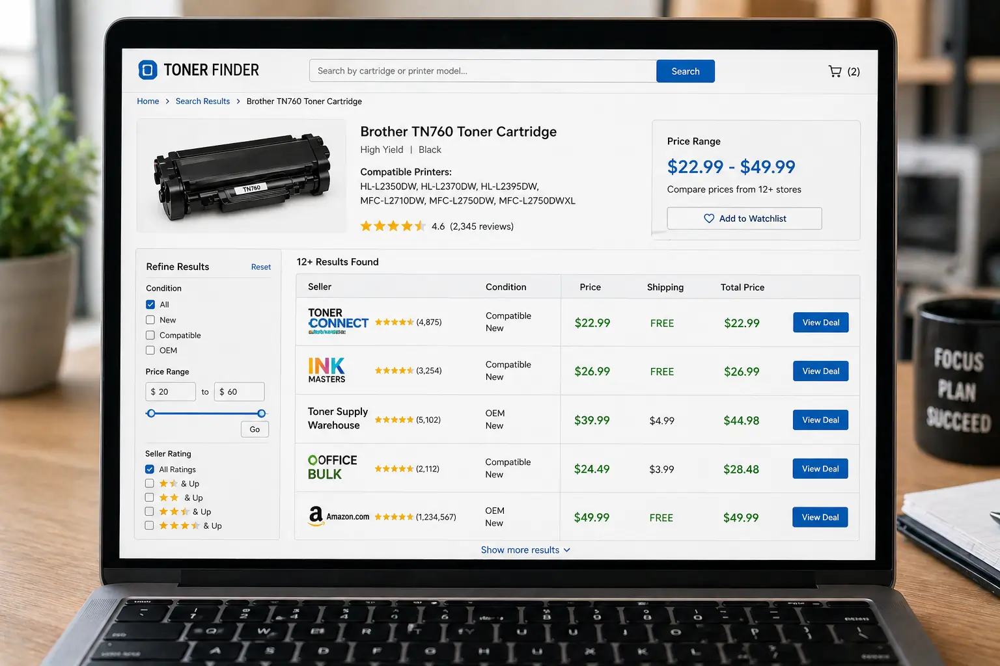Viewport: 1000px width, 666px height.
Task: Check the three-and-a-half-star & Up checkbox
Action: tap(150, 526)
